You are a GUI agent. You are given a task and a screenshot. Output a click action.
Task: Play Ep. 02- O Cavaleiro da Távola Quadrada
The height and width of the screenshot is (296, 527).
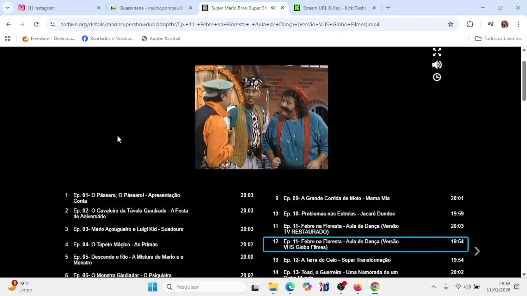point(159,213)
